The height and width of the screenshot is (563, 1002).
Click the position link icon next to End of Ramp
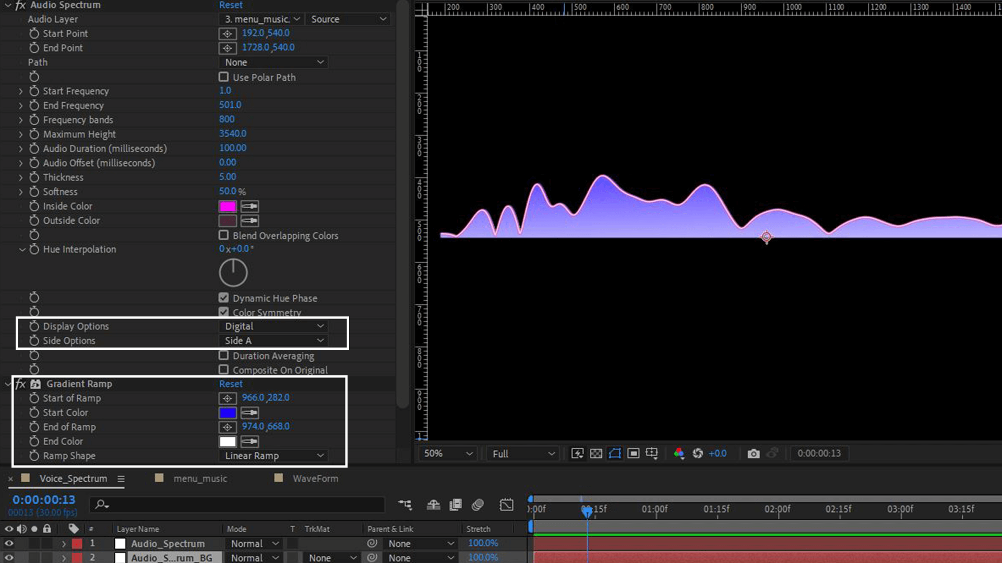[x=227, y=426]
